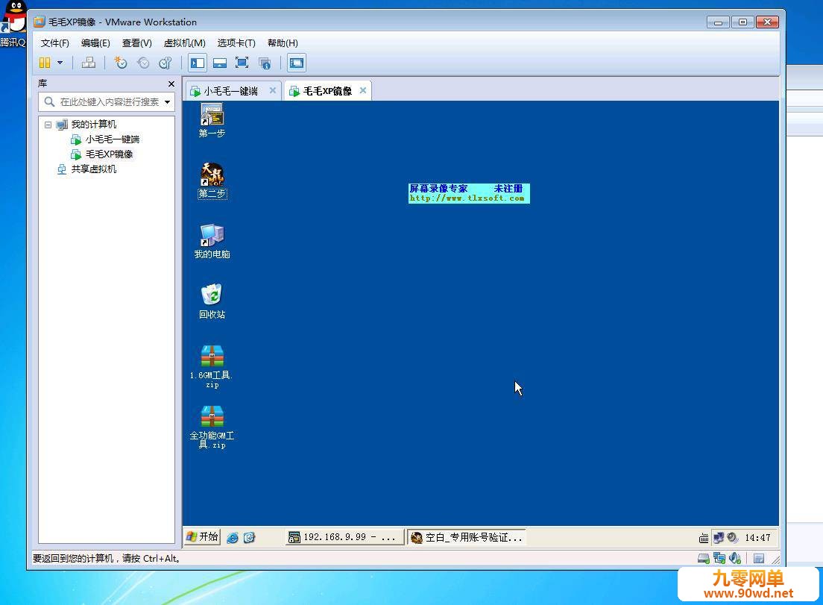
Task: Minimize the VMware Workstation window
Action: point(718,22)
